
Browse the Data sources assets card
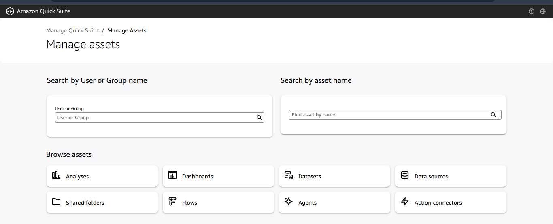451,176
